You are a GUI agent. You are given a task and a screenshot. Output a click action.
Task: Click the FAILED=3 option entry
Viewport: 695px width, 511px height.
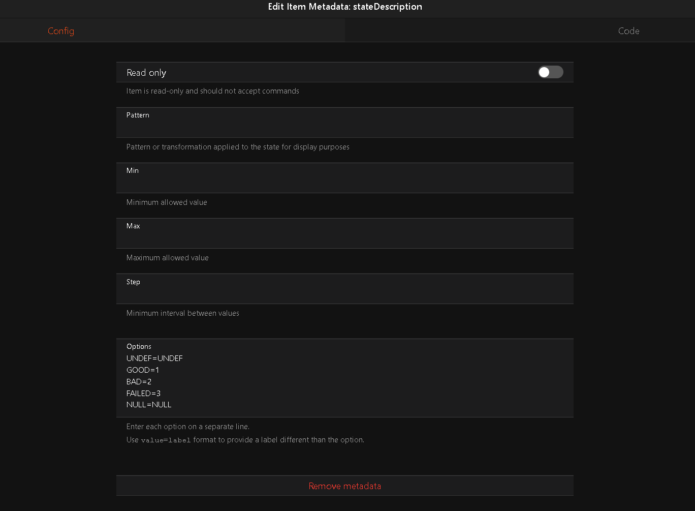(x=143, y=394)
